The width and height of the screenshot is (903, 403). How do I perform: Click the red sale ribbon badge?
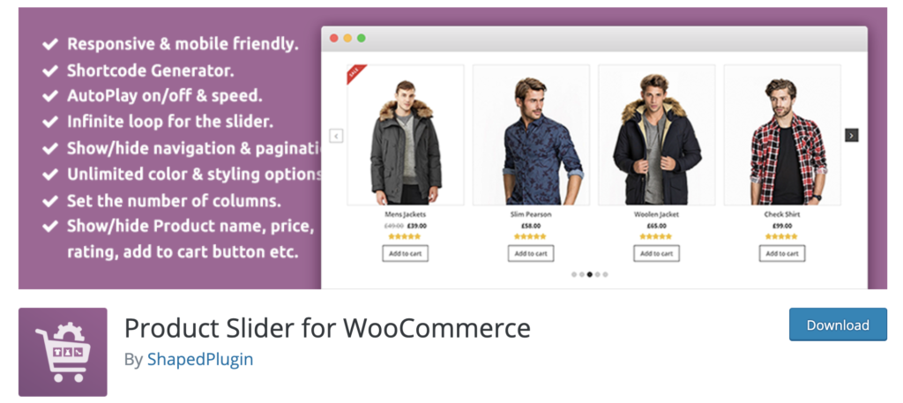356,74
